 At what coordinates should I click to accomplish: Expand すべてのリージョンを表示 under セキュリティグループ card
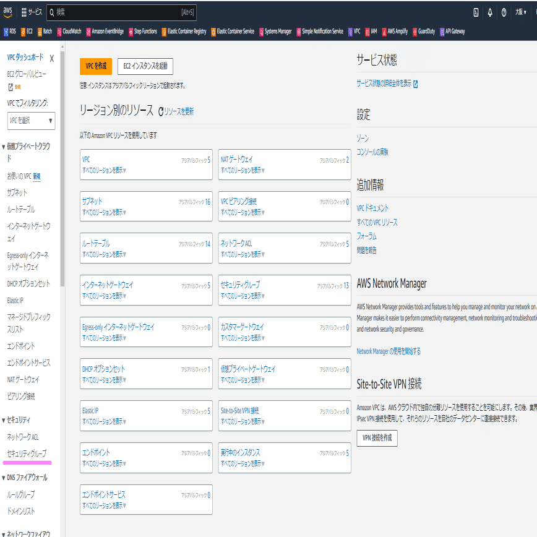(243, 296)
